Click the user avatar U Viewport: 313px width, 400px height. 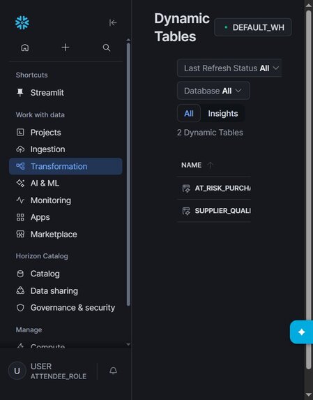[17, 371]
